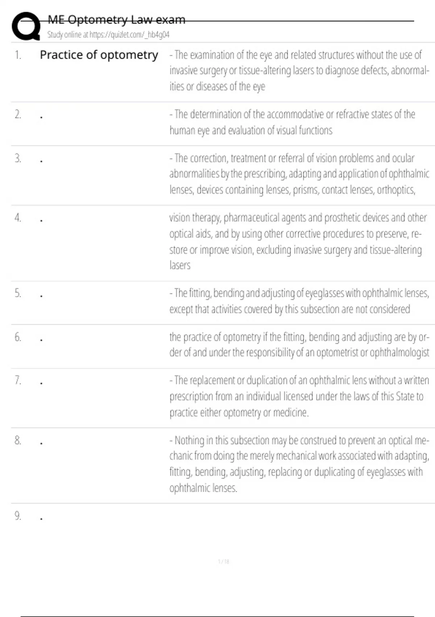Click the correction, treatment or referral definition
435x617 pixels.
click(299, 174)
